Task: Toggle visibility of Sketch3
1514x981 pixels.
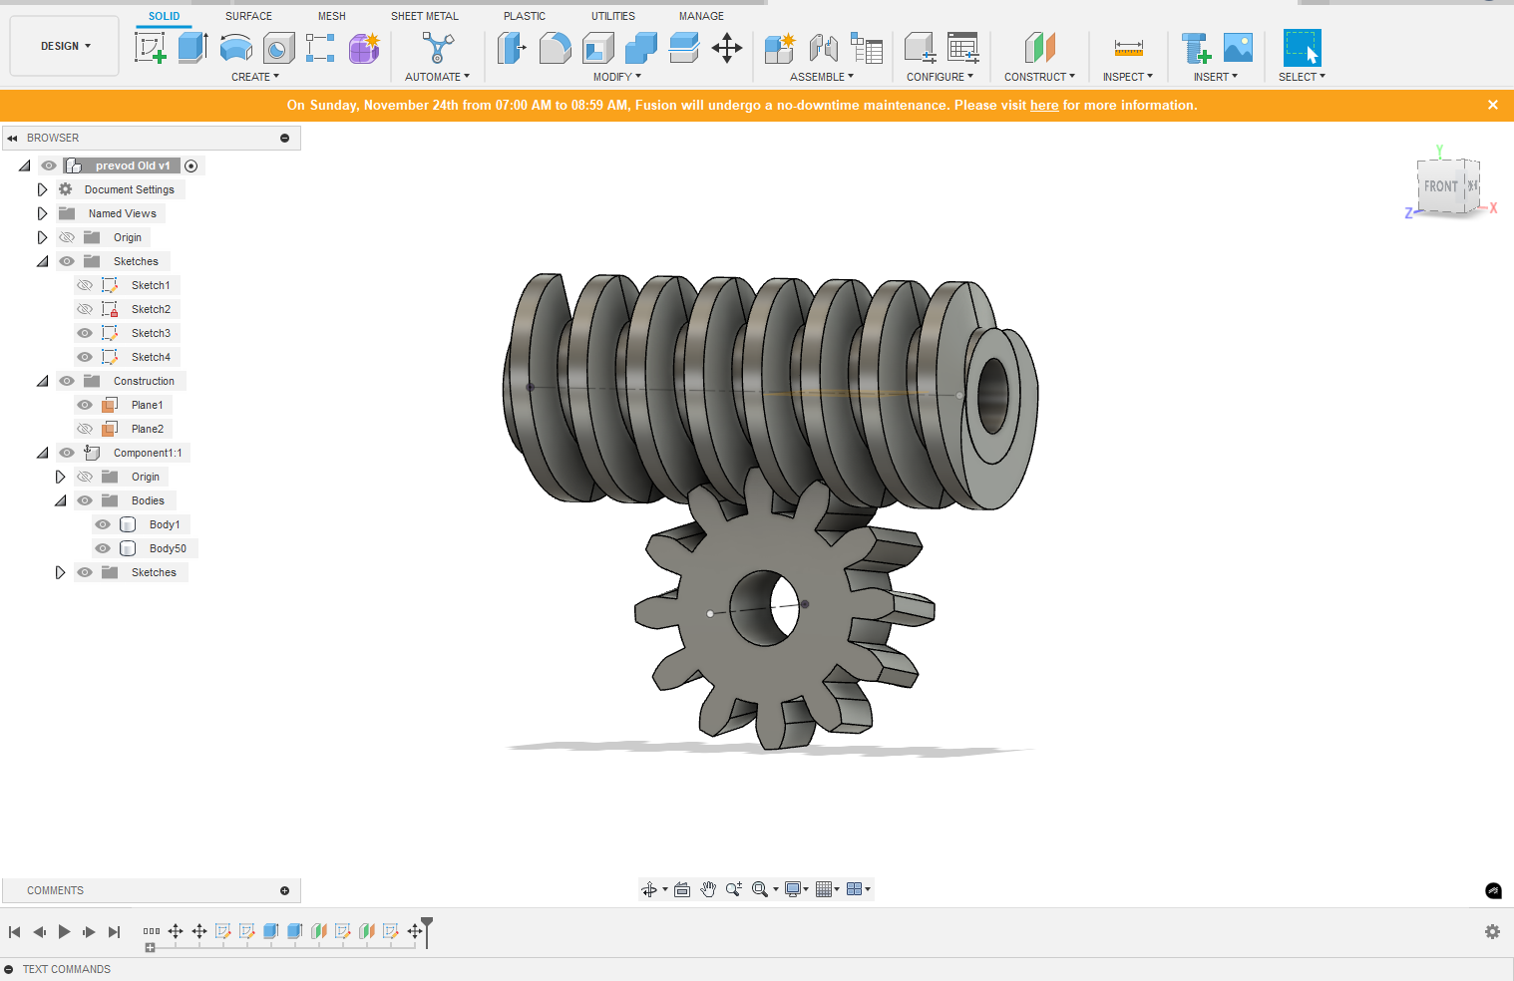Action: [85, 333]
